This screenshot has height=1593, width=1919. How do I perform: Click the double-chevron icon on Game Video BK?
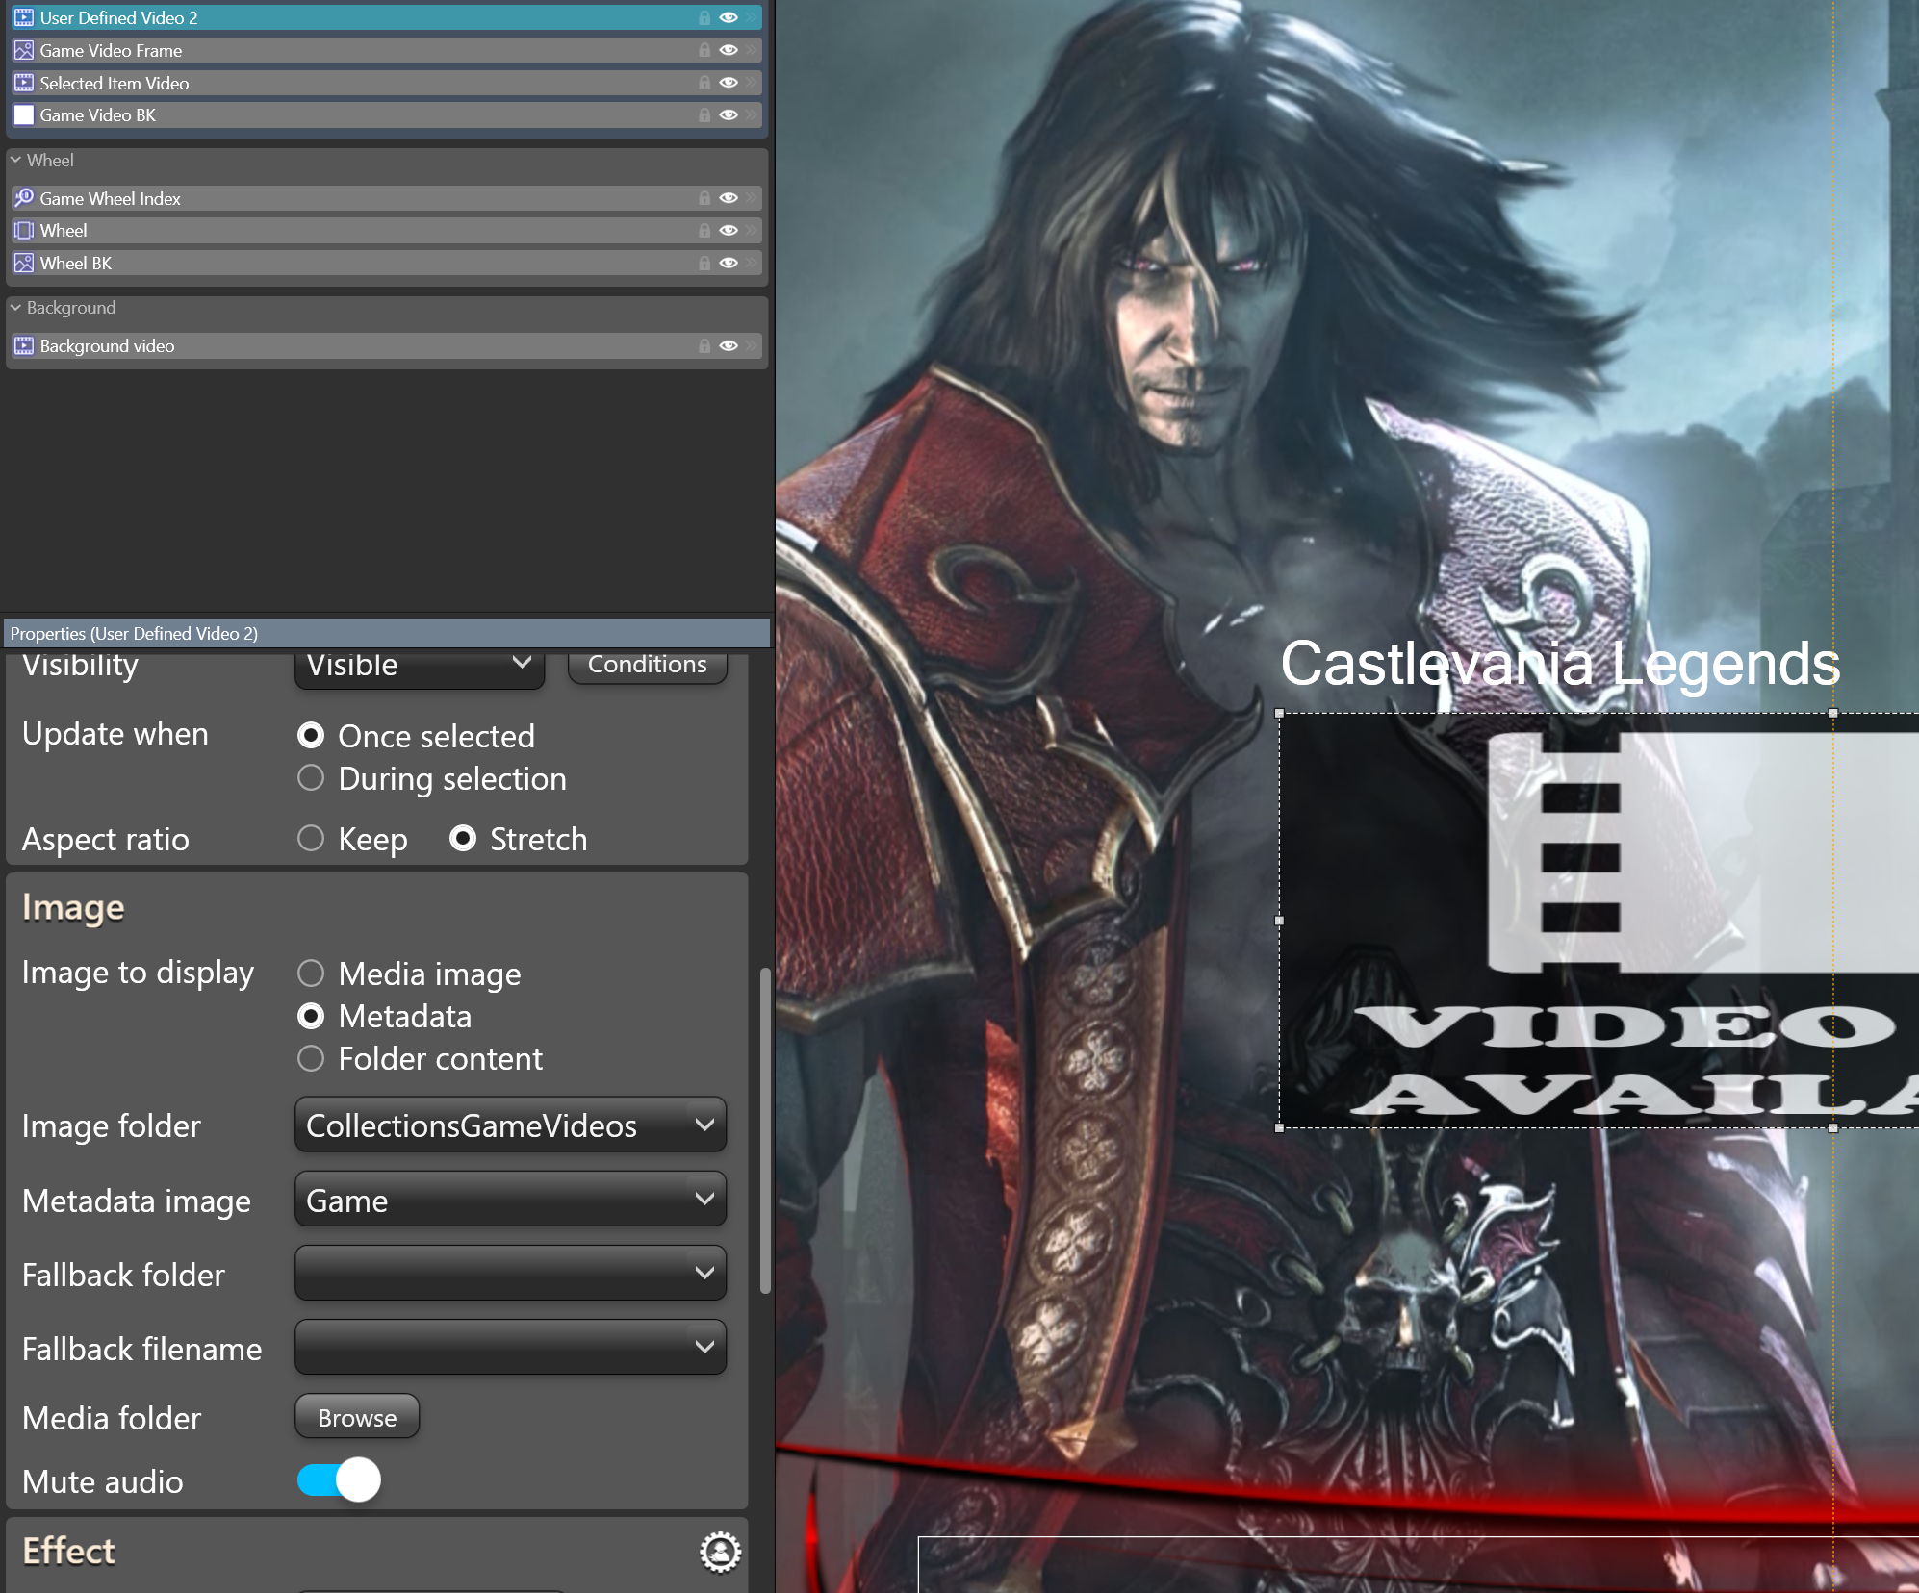click(x=752, y=115)
